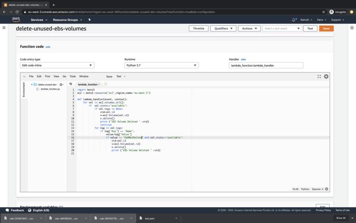Open the environment folder settings gear
The width and height of the screenshot is (356, 223).
point(61,85)
